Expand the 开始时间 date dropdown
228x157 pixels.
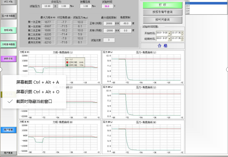[169, 33]
